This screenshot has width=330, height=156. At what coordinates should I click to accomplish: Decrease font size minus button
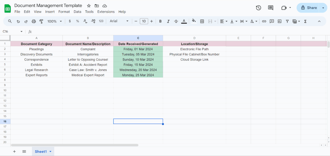click(x=136, y=21)
